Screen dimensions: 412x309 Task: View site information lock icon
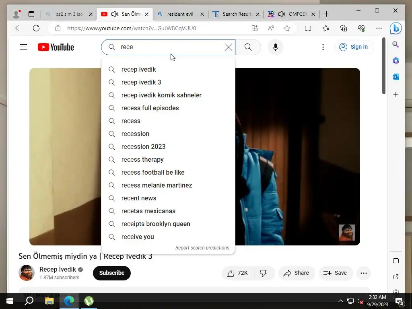pos(58,28)
